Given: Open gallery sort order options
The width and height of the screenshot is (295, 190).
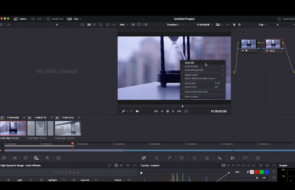Looking at the screenshot, I should [x=82, y=25].
